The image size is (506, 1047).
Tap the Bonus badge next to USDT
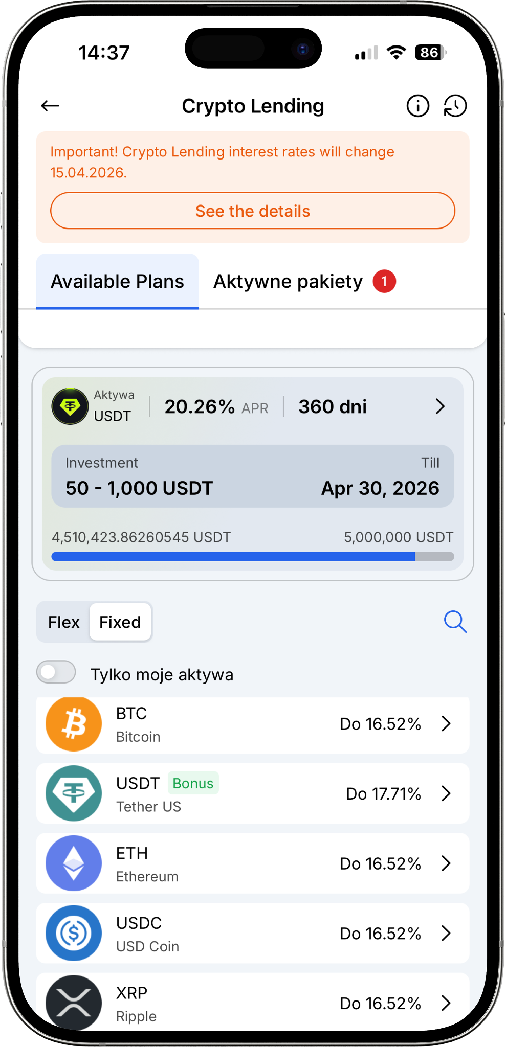click(x=193, y=783)
